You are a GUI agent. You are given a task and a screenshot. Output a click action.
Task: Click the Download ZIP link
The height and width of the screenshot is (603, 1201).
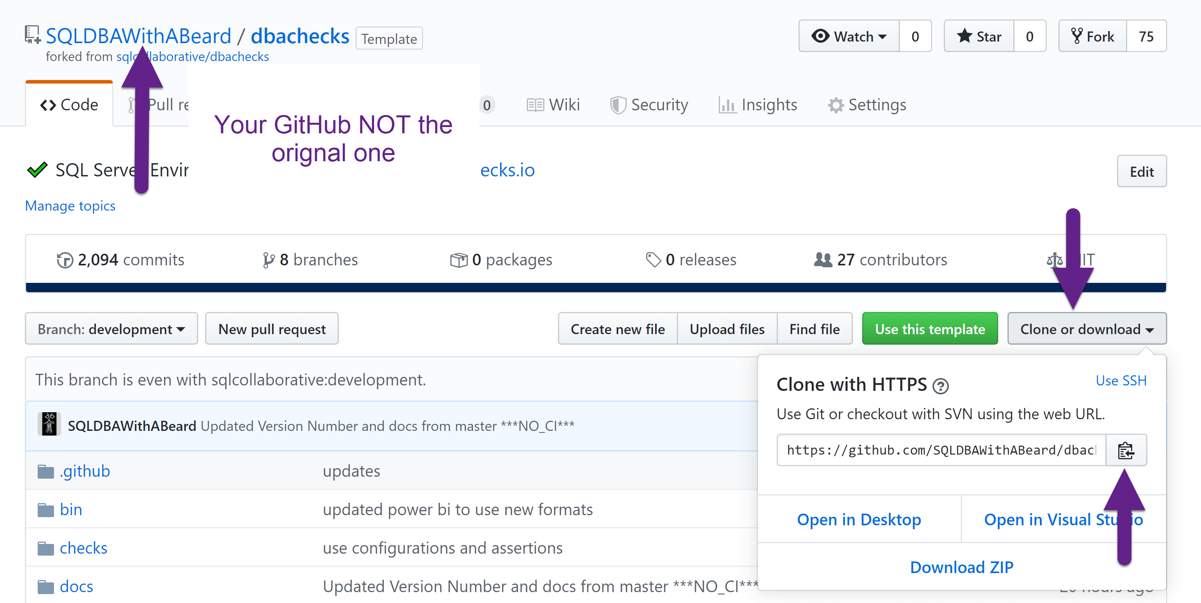coord(961,567)
